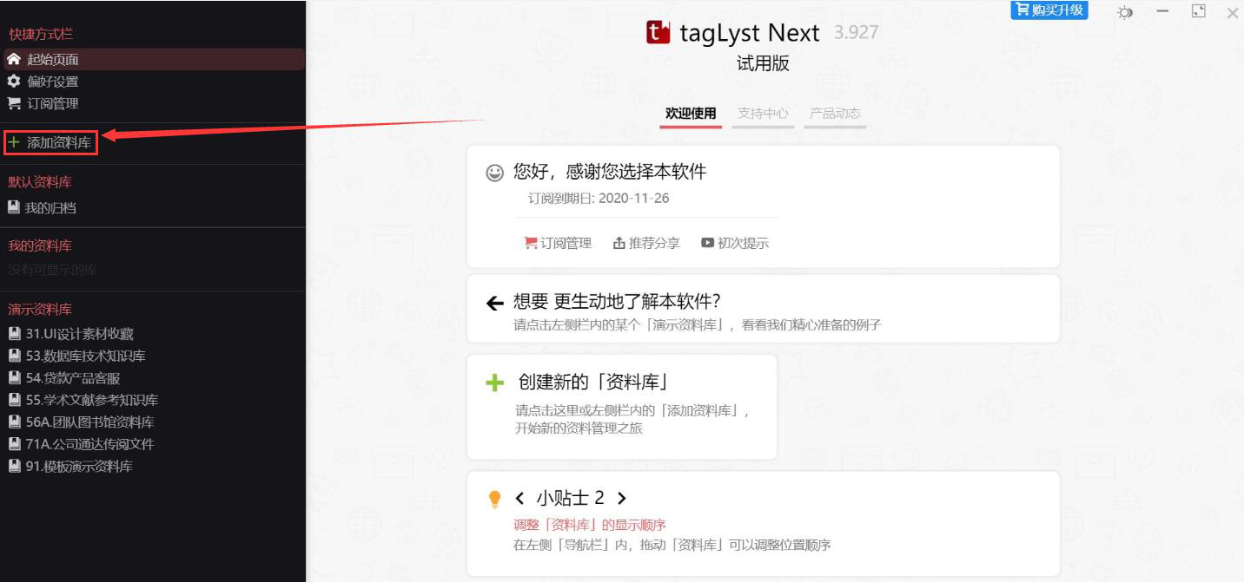This screenshot has height=582, width=1244.
Task: Click the 推荐分享 share link
Action: coord(646,243)
